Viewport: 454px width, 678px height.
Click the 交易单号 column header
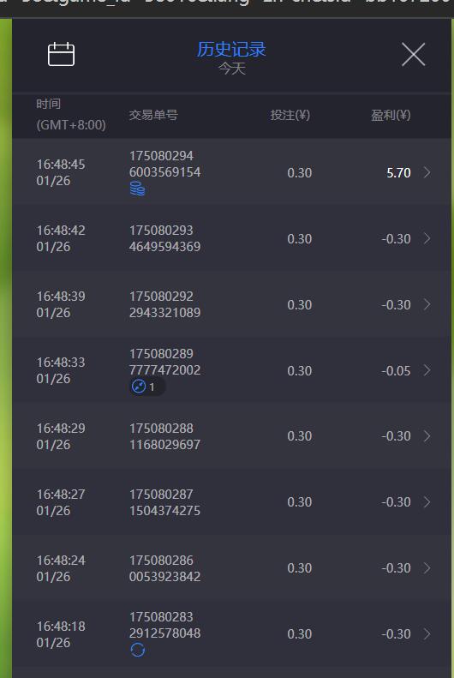coord(153,115)
